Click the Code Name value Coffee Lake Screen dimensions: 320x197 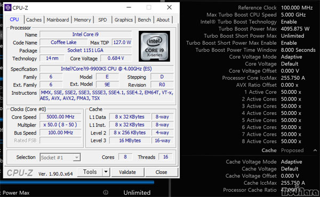(x=63, y=43)
